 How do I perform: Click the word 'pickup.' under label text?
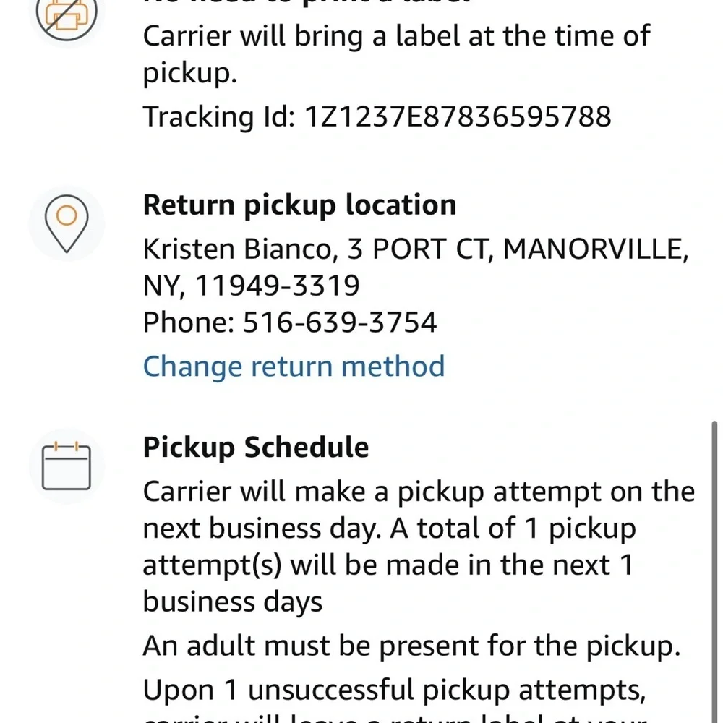(190, 73)
